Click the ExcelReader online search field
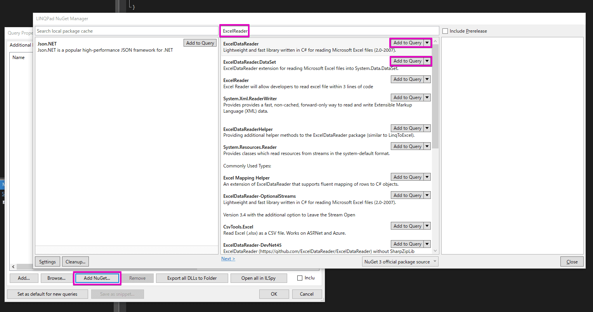The height and width of the screenshot is (312, 593). click(x=330, y=31)
